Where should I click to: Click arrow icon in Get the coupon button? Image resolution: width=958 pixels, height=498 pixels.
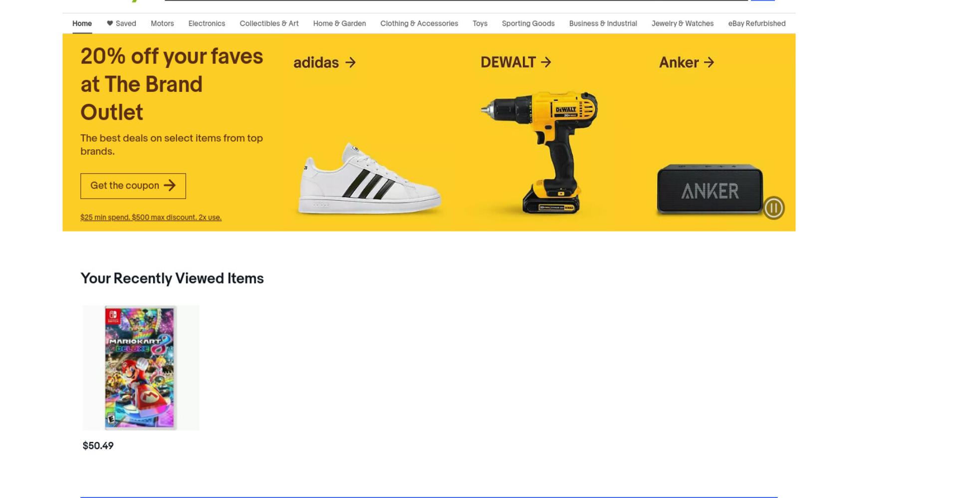170,186
